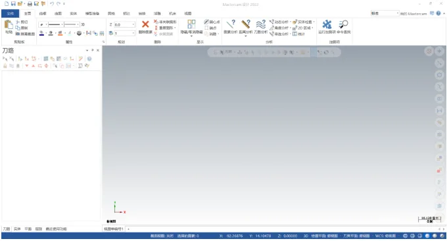Click the undo arrow icon

coord(51,4)
